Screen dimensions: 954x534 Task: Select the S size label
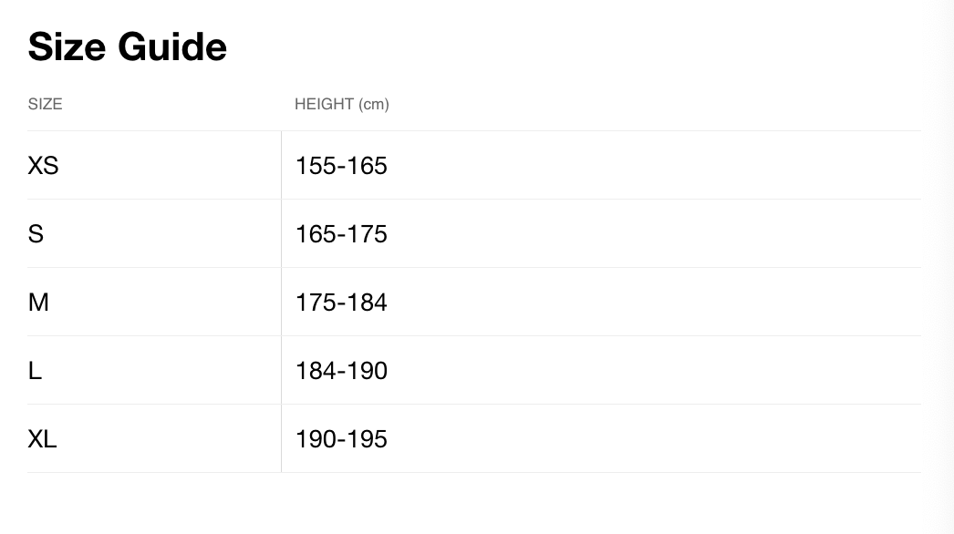(x=36, y=234)
